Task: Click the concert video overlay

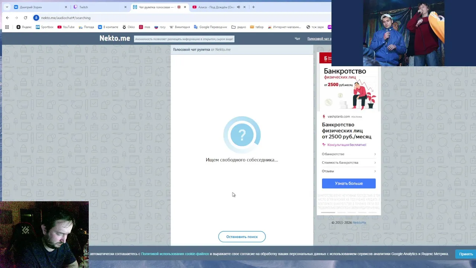Action: tap(403, 33)
